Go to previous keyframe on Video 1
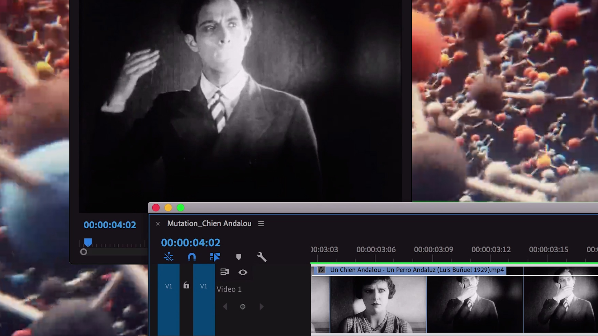Screen dimensions: 598x336 (x=225, y=307)
